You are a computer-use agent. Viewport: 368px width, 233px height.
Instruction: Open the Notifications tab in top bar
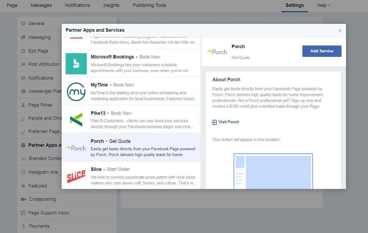[78, 5]
